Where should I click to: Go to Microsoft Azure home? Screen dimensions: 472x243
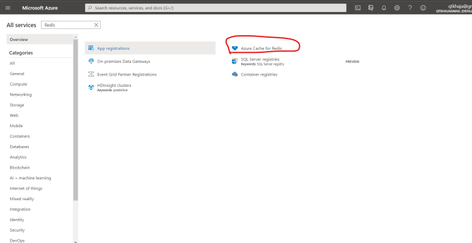(40, 8)
